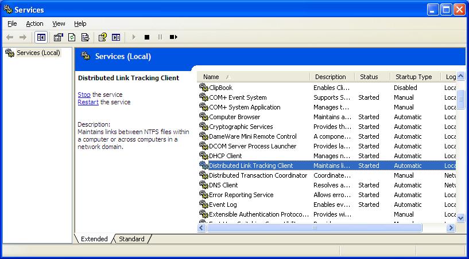Click the gear icon beside Distributed Link Tracking Client
This screenshot has height=259, width=469.
(x=204, y=166)
